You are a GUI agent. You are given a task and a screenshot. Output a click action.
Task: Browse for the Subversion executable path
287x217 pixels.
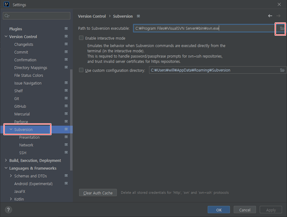point(282,28)
